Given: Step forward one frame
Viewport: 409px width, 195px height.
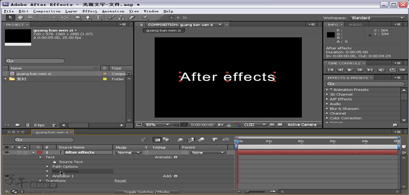Looking at the screenshot, I should [360, 70].
